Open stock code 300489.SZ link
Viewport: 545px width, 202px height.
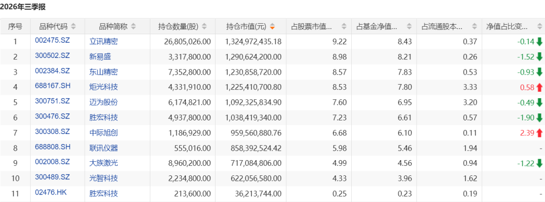point(52,177)
